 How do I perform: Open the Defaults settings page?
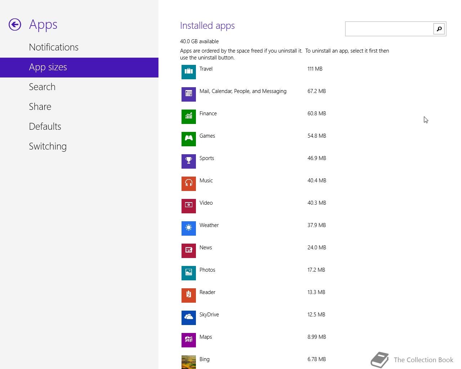point(79,126)
